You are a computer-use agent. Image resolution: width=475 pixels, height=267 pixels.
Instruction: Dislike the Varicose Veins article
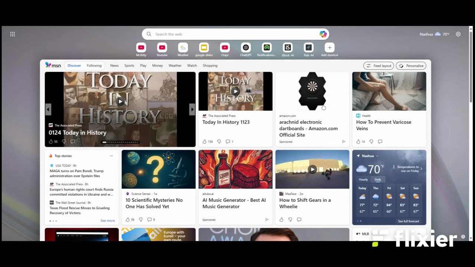pos(371,142)
